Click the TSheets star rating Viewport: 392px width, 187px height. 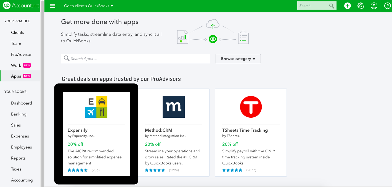232,170
